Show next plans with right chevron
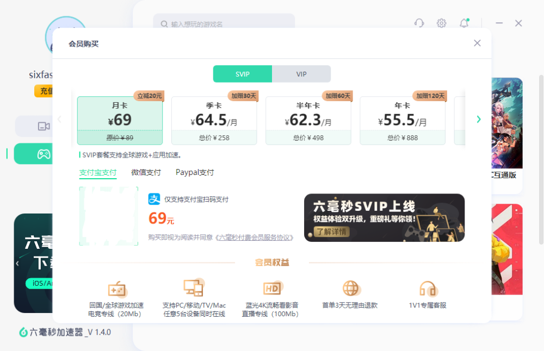544x351 pixels. (x=479, y=120)
